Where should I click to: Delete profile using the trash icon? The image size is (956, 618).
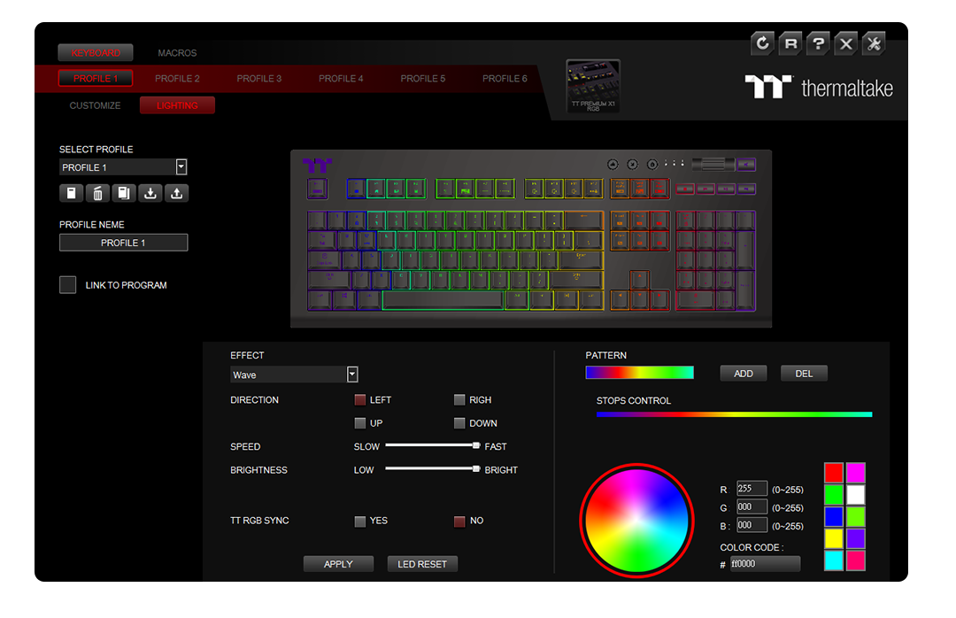(97, 193)
